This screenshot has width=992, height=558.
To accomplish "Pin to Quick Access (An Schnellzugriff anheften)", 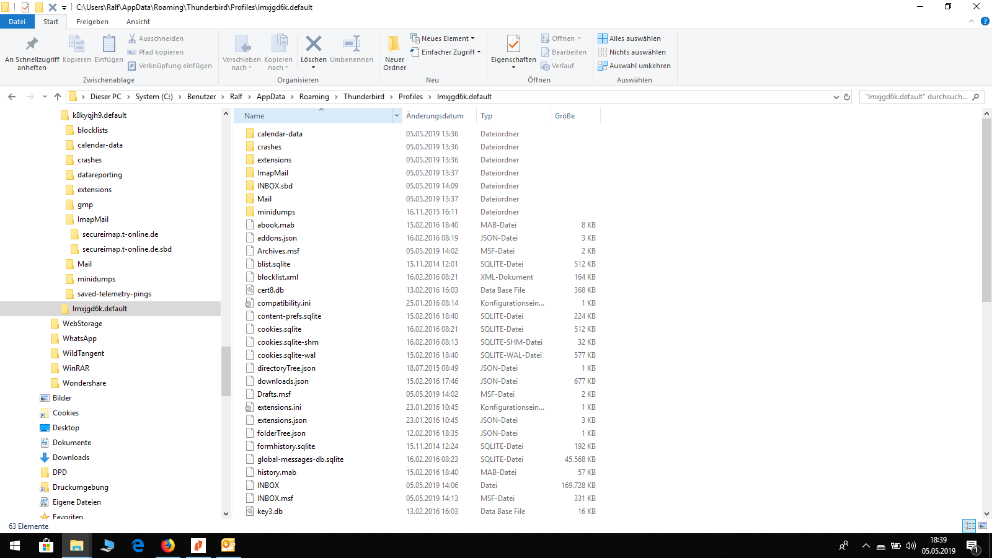I will click(x=32, y=53).
